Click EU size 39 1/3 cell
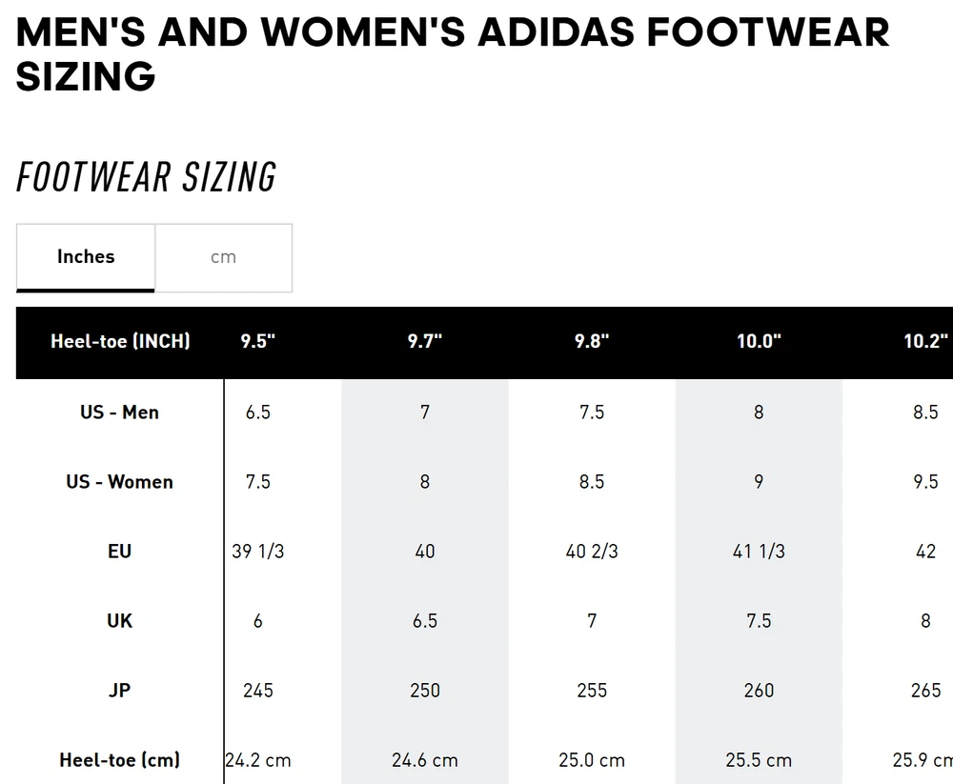This screenshot has height=784, width=953. tap(258, 552)
